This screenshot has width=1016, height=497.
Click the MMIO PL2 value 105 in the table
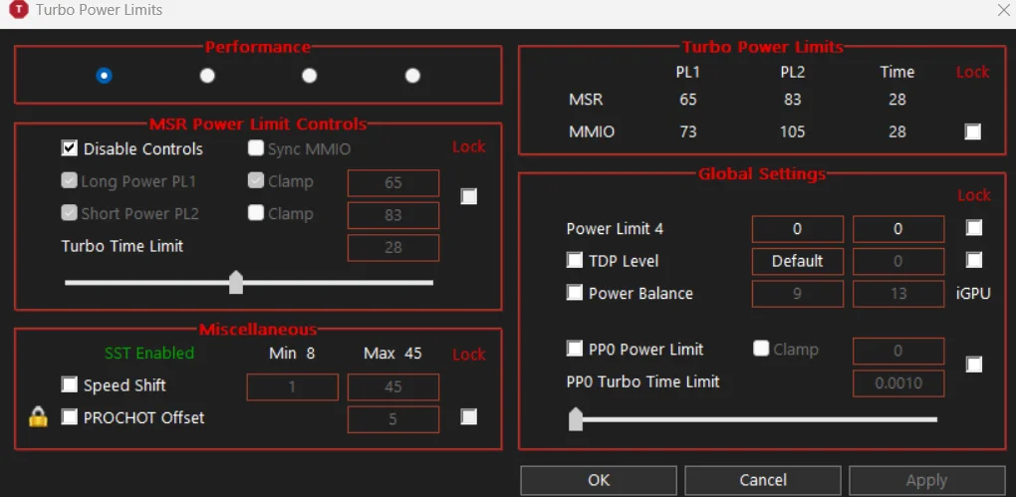pos(793,132)
